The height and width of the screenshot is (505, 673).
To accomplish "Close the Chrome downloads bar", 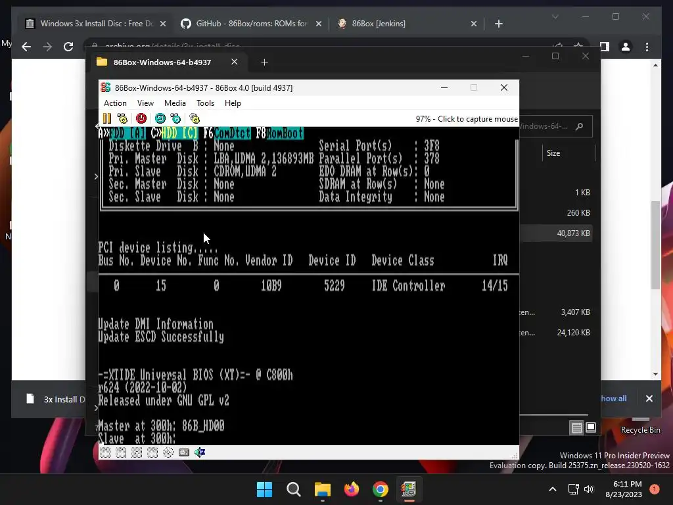I will click(649, 398).
